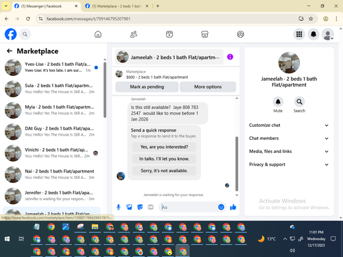Viewport: 343px width, 257px height.
Task: Bookmark this page with the star icon
Action: pyautogui.click(x=311, y=19)
